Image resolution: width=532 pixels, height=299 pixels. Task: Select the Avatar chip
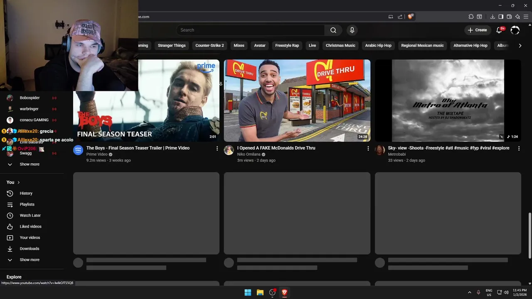(x=260, y=46)
